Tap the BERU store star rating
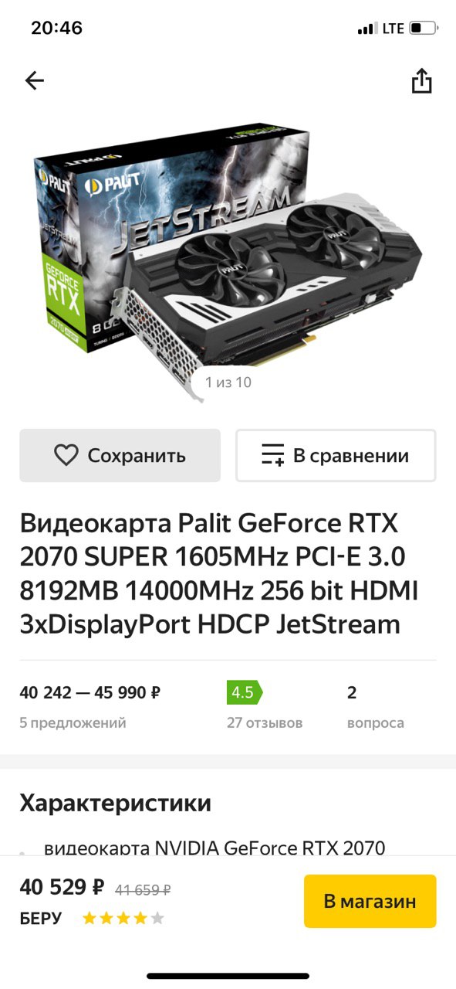The width and height of the screenshot is (456, 989). coord(123,919)
